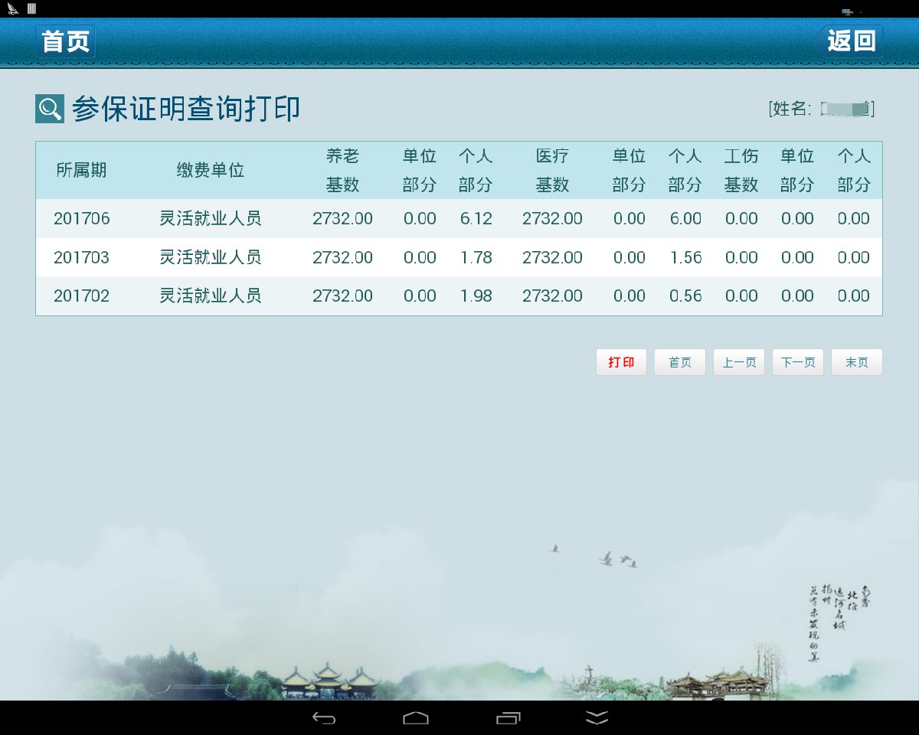Go to next page with 下一页
This screenshot has width=919, height=735.
pos(798,362)
